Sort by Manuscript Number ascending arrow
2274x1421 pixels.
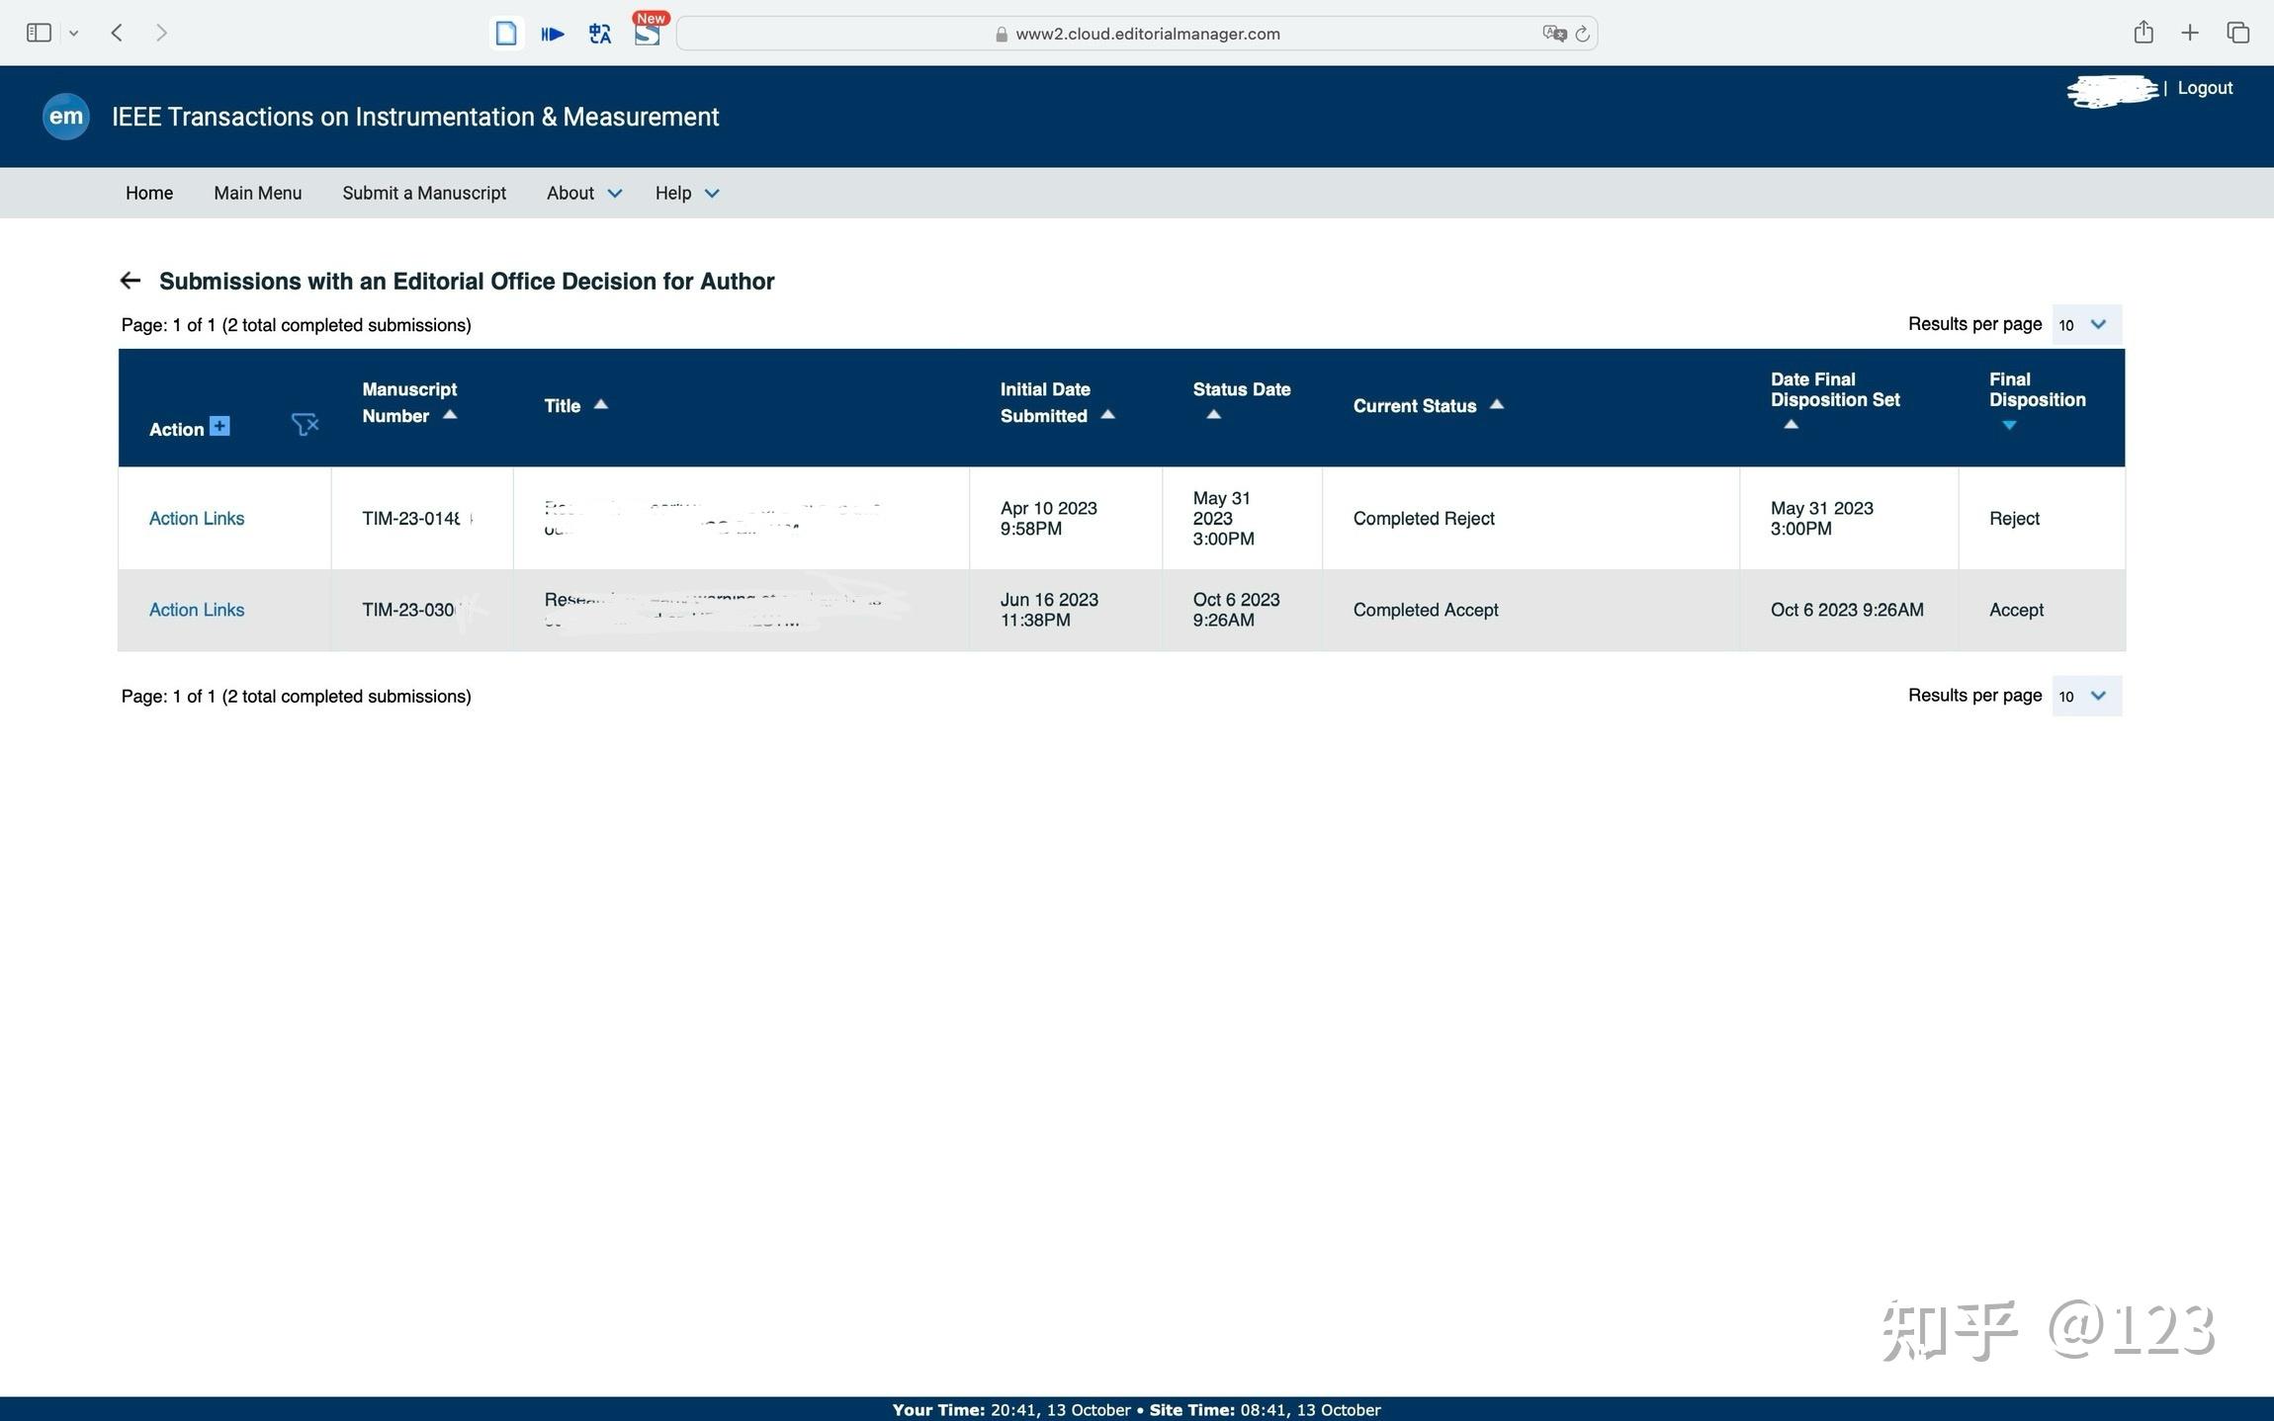(x=450, y=415)
